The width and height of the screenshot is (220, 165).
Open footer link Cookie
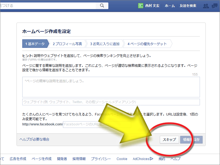[122, 159]
